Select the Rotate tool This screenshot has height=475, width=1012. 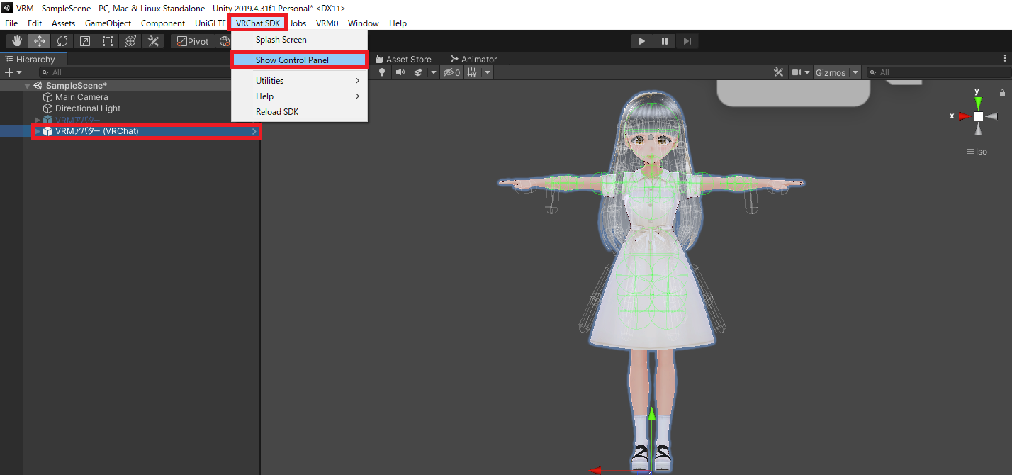tap(62, 40)
